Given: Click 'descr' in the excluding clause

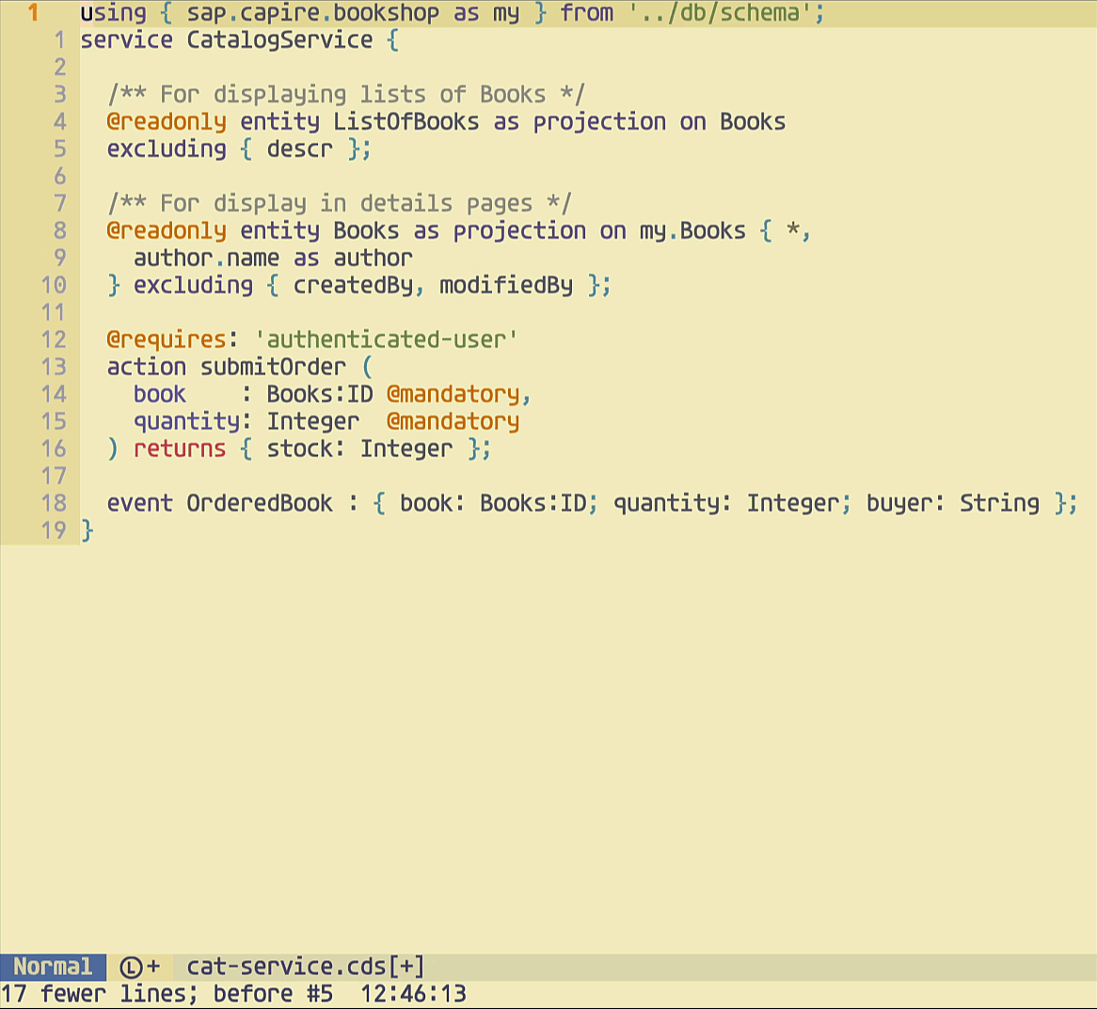Looking at the screenshot, I should 299,149.
